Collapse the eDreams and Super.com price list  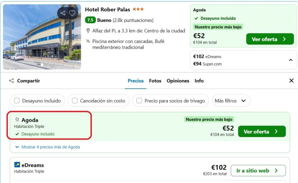291,60
